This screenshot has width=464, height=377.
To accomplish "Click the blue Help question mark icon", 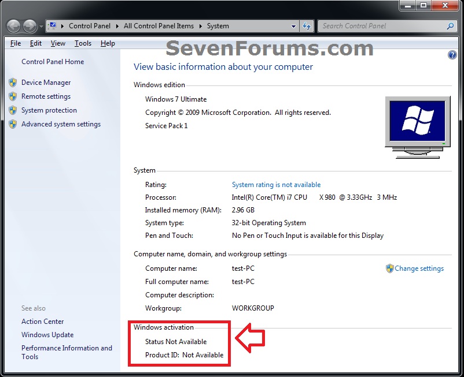I will pyautogui.click(x=452, y=55).
